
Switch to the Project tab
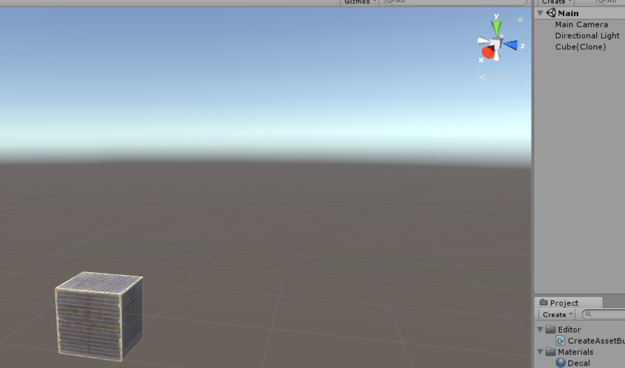pyautogui.click(x=569, y=303)
